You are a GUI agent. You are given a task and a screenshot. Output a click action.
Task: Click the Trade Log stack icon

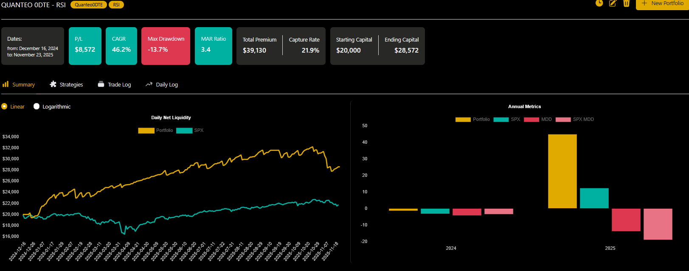(x=101, y=84)
